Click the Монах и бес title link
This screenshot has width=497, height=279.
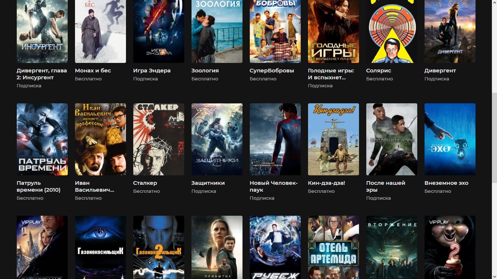click(x=93, y=71)
